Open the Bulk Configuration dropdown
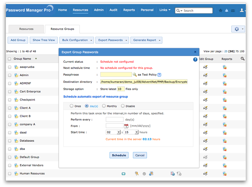Viewport: 252px width, 187px height. coord(77,40)
